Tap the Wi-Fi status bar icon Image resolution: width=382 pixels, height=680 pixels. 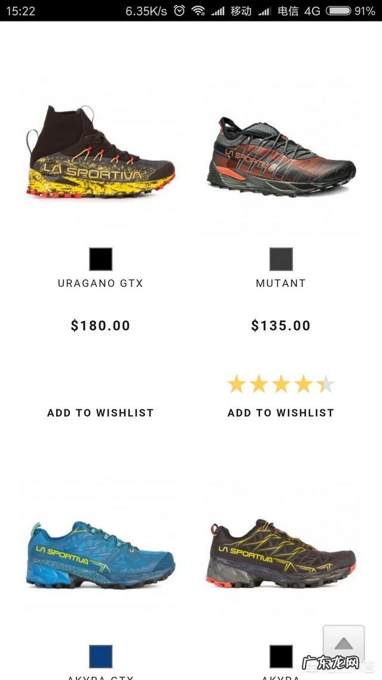tap(198, 11)
